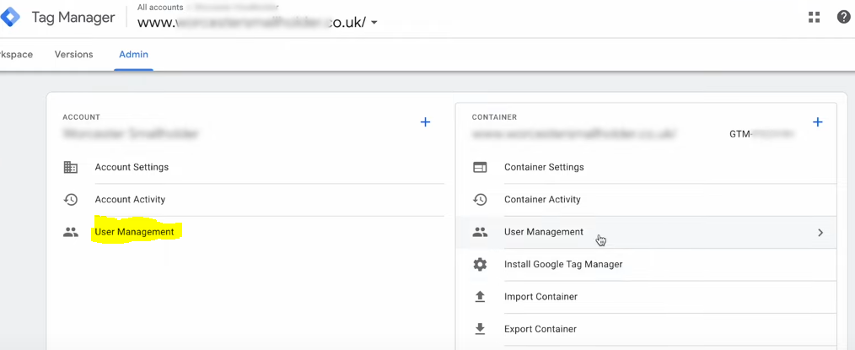Select Import Container
855x350 pixels.
pos(540,297)
